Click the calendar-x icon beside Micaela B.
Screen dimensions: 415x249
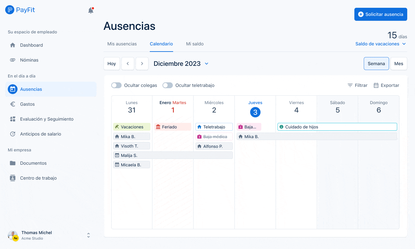point(117,165)
